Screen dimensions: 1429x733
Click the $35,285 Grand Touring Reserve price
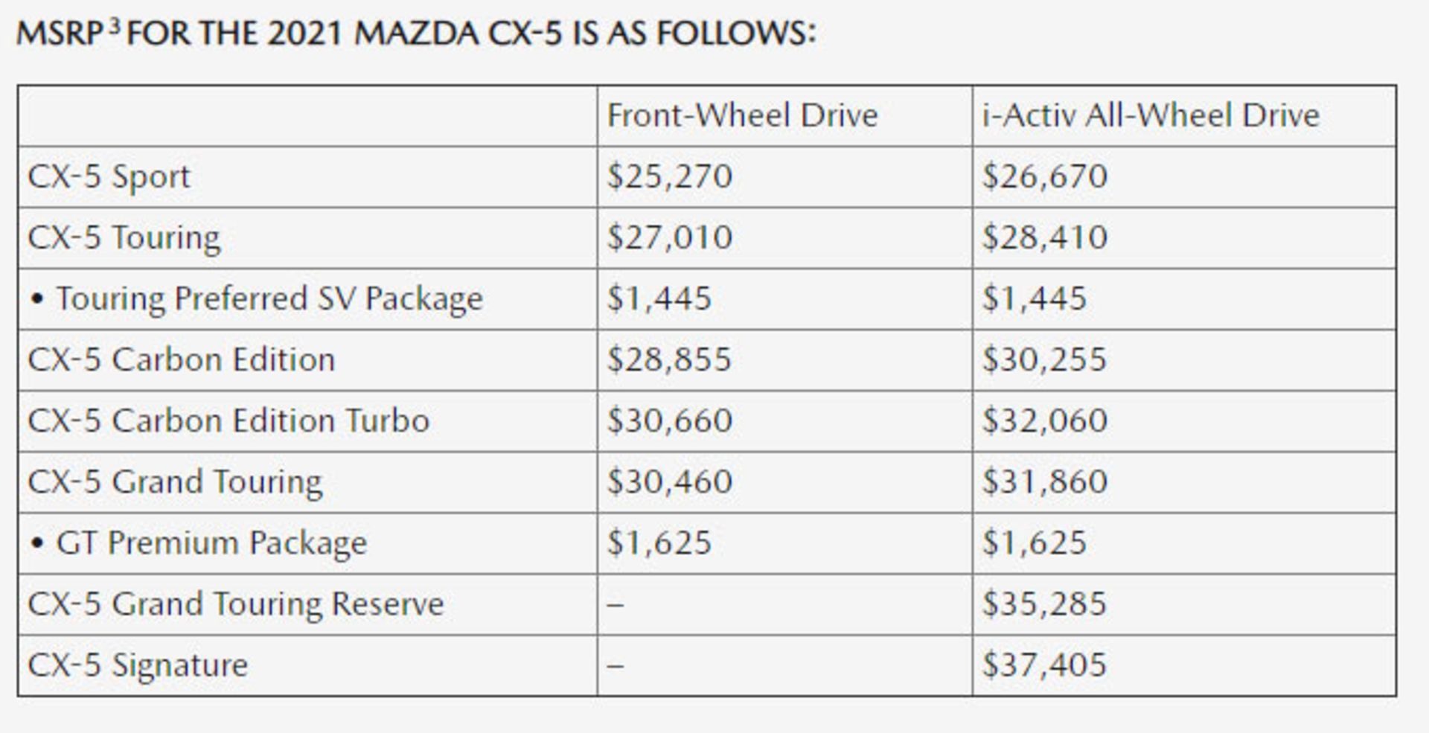click(x=1045, y=604)
